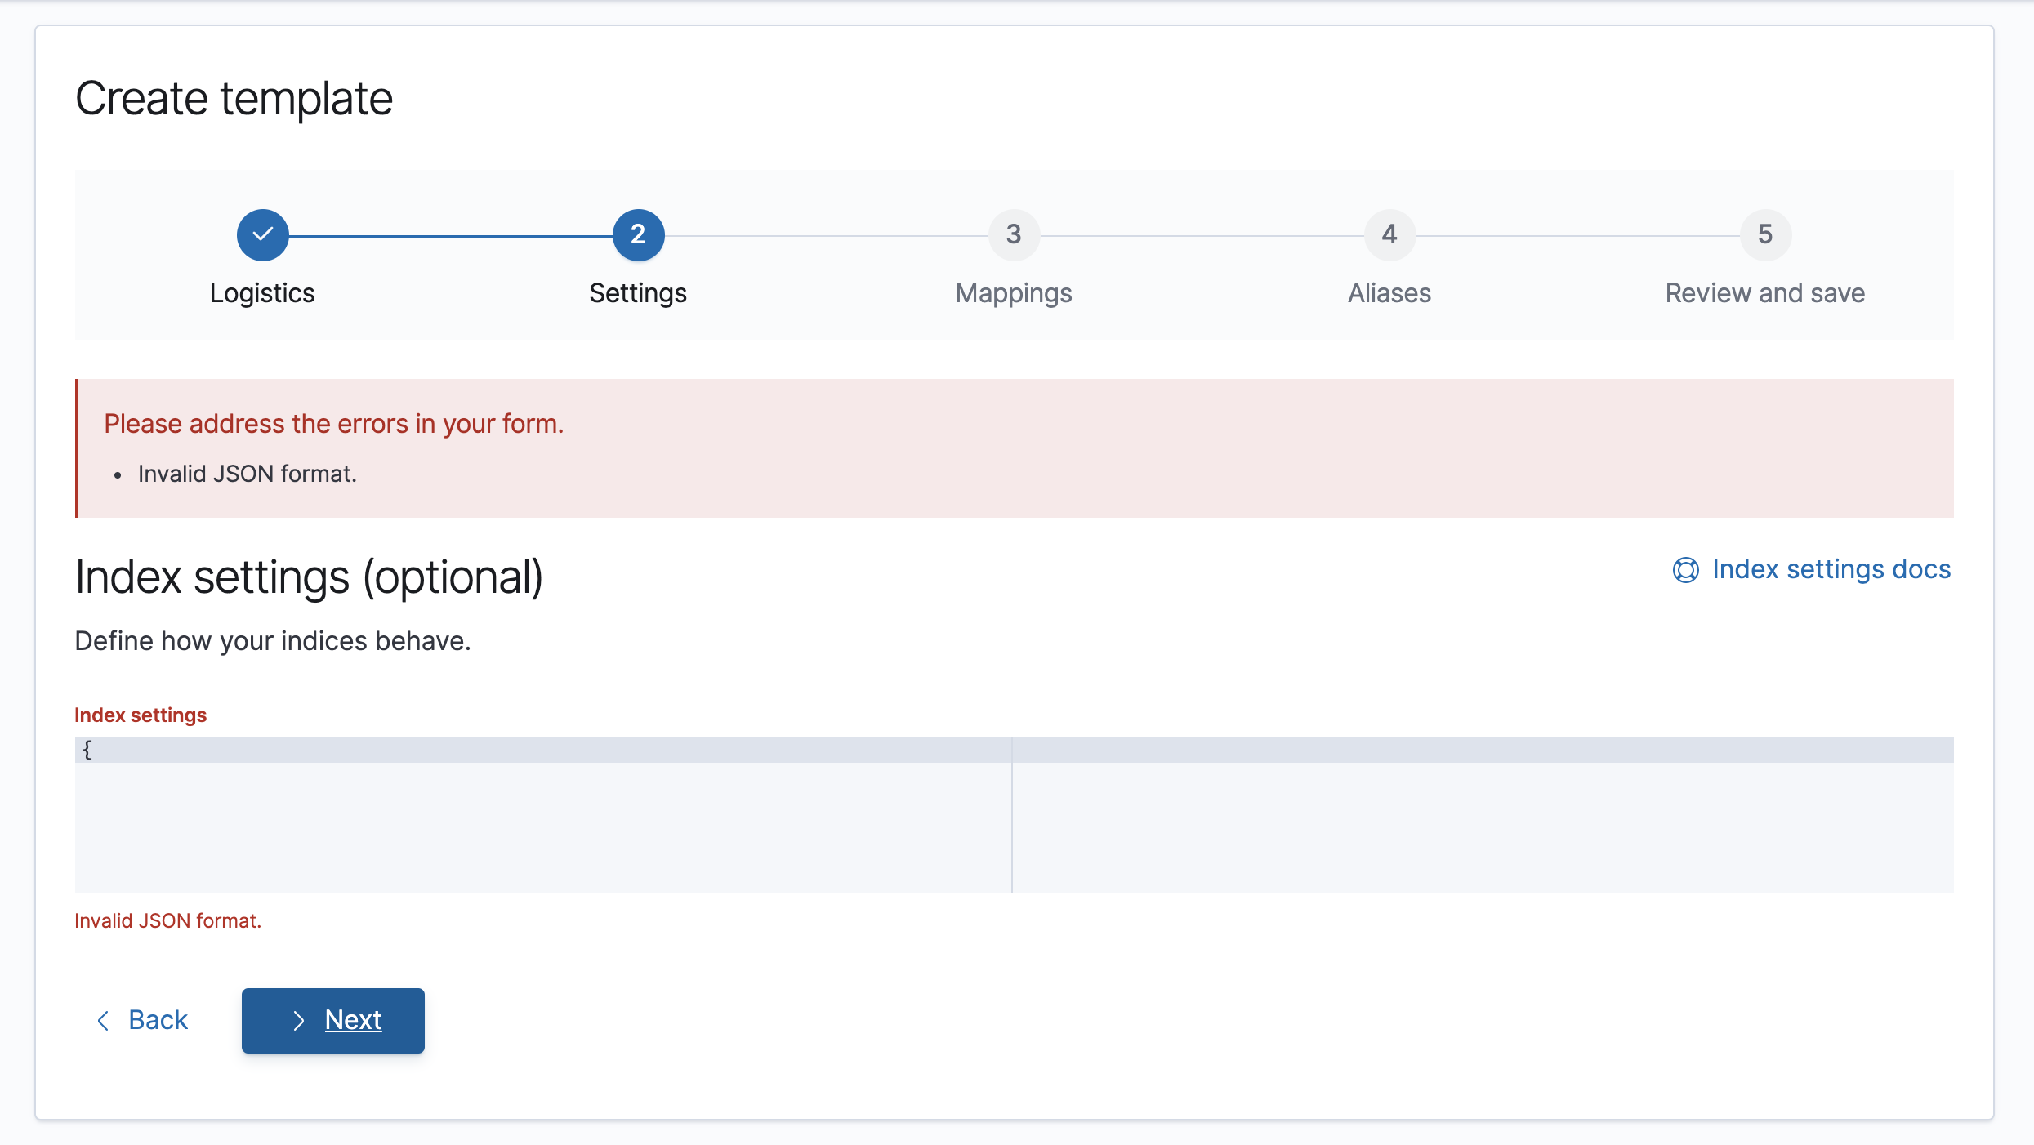Click the step 4 Aliases circle
The image size is (2034, 1145).
tap(1389, 235)
